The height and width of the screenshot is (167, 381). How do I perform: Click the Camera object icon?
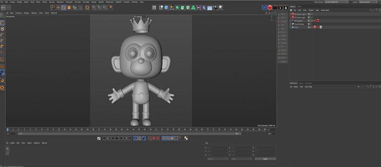click(x=215, y=7)
